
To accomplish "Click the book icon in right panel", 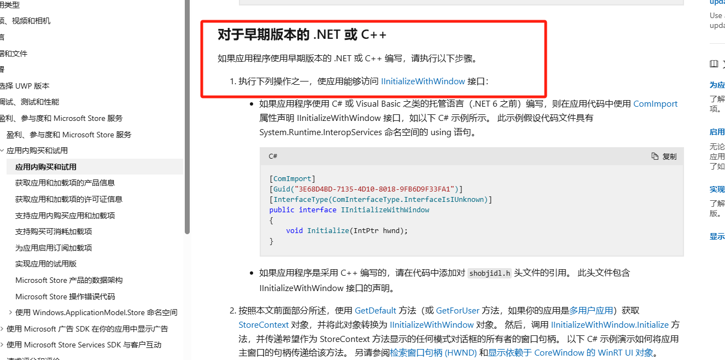I will [x=714, y=63].
